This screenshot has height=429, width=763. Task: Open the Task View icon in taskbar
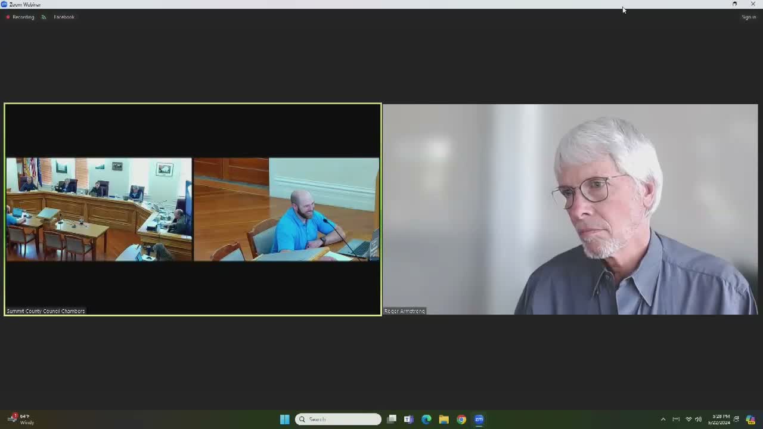392,419
